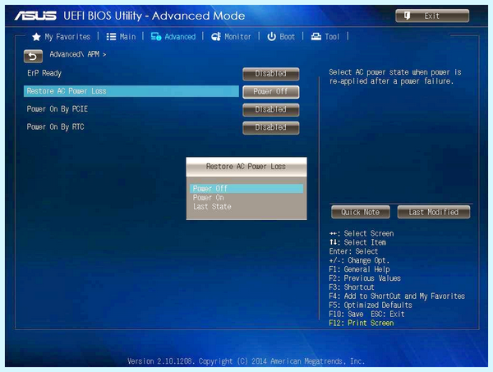Screen dimensions: 493x372
Task: Click the Advanced\ APM breadcrumb path
Action: pyautogui.click(x=78, y=54)
